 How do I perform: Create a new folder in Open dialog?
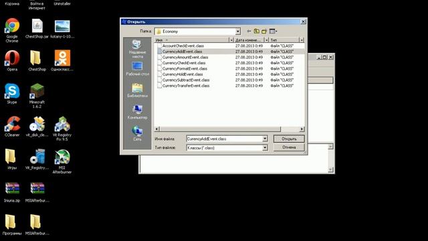(x=264, y=31)
